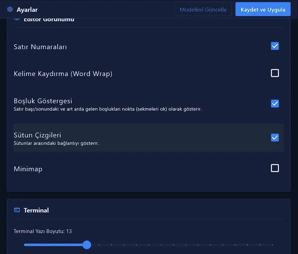This screenshot has height=254, width=298.
Task: Click the Terminal Yazı Boyutu: 13 label
Action: click(43, 231)
